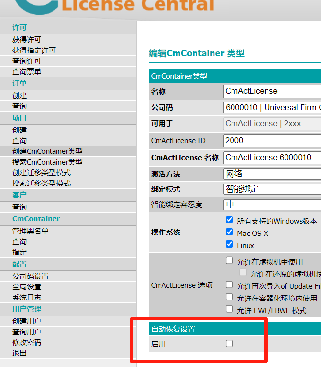Open 查询用户 under 用户管理
Screen dimensions: 321x367
click(26, 332)
